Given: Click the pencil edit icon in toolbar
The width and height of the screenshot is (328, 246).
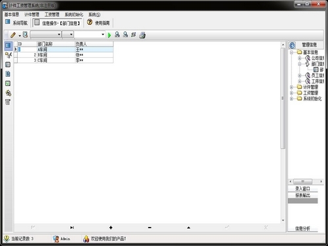Looking at the screenshot, I should point(12,35).
